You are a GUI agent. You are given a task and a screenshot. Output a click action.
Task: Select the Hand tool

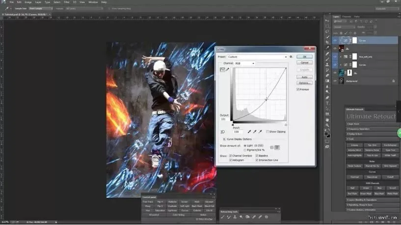point(327,120)
